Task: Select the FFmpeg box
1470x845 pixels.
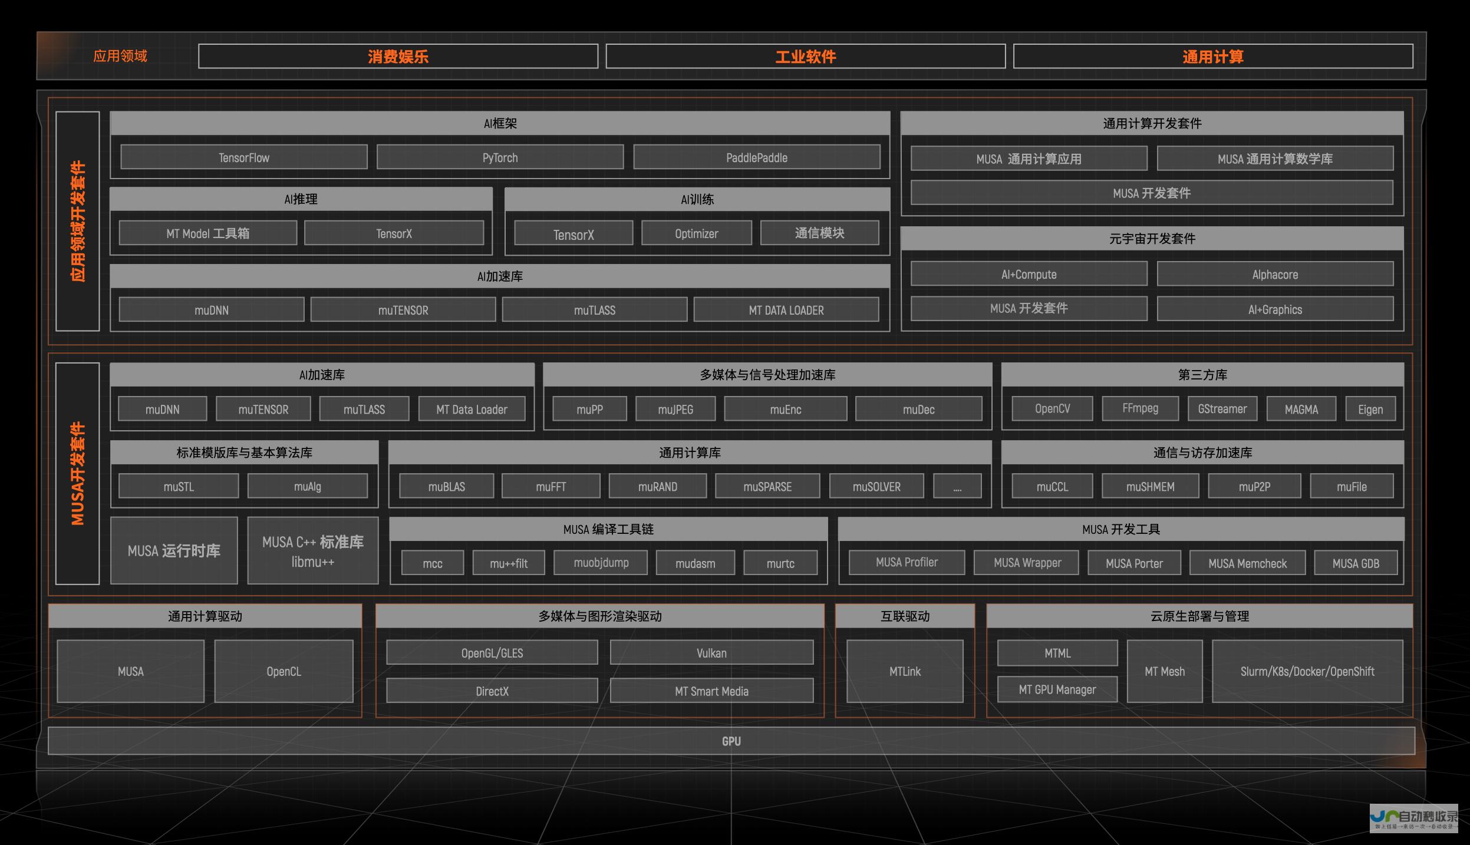Action: (x=1141, y=408)
